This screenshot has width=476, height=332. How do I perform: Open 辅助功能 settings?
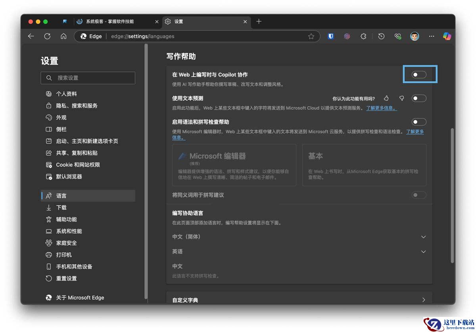tap(88, 219)
